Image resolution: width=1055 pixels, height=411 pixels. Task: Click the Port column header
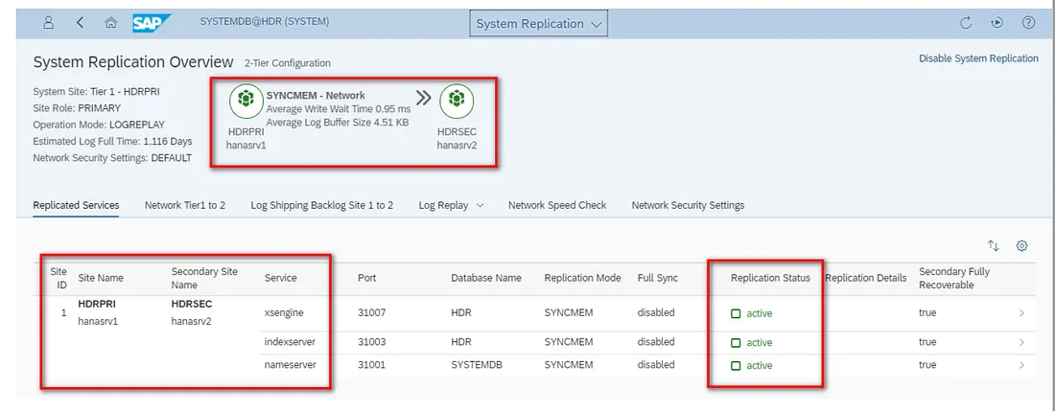[x=366, y=278]
